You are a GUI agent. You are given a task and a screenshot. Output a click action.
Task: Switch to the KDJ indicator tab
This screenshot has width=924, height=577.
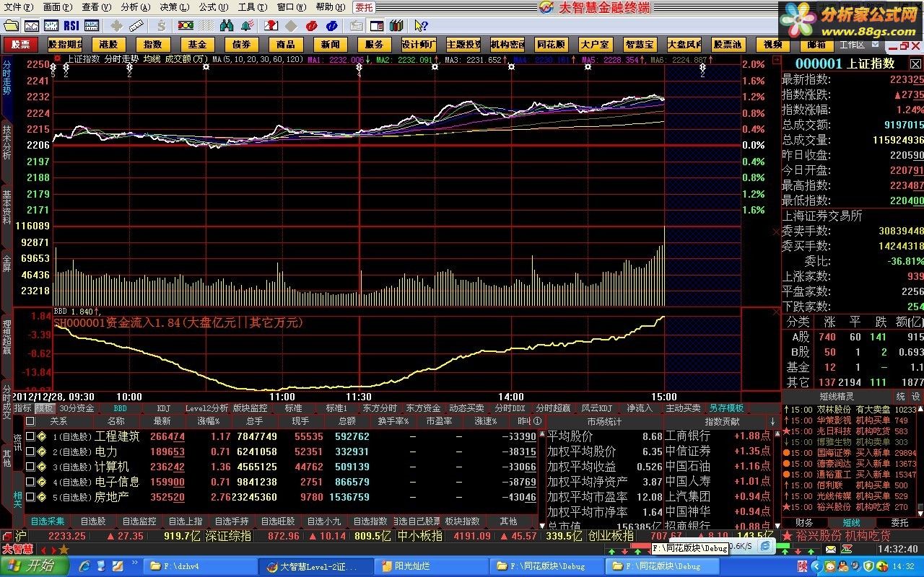coord(164,408)
